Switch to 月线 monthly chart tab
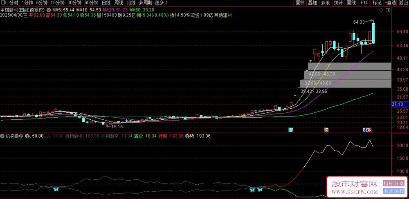This screenshot has width=409, height=199. [x=131, y=3]
